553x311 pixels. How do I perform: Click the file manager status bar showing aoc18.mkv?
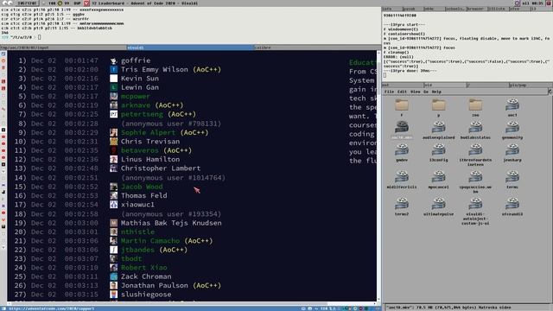467,308
